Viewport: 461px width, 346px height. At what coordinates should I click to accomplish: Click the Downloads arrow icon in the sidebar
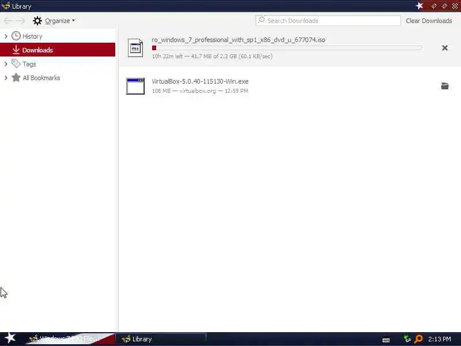[x=16, y=50]
